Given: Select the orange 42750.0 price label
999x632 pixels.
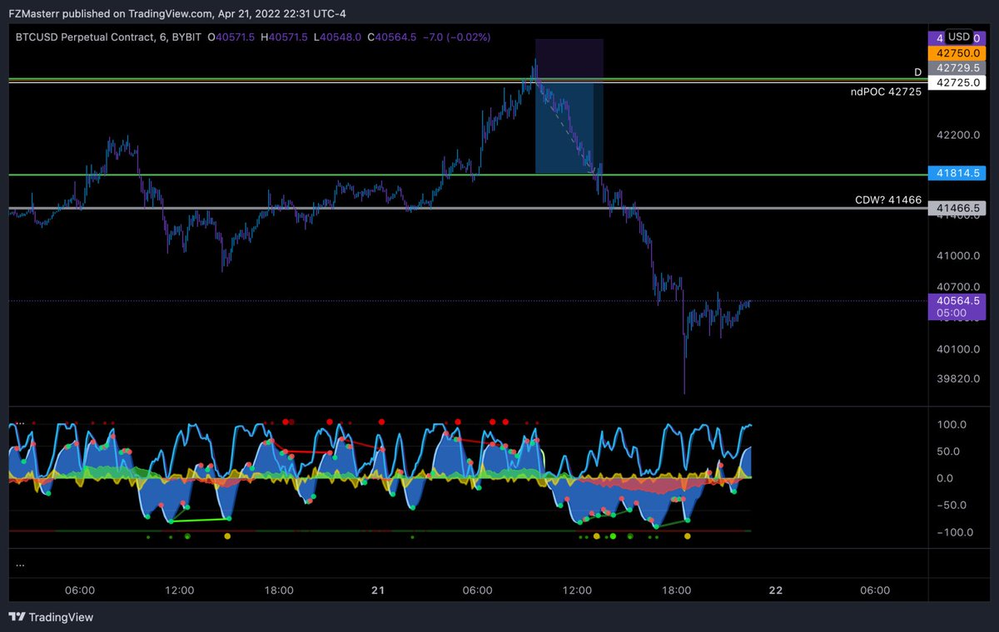Looking at the screenshot, I should click(957, 52).
